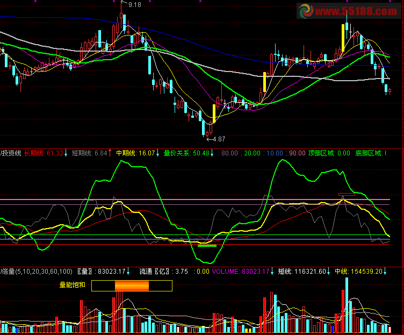Click the red up arrow beside 短期线
Viewport: 404px width, 335px height.
click(110, 153)
